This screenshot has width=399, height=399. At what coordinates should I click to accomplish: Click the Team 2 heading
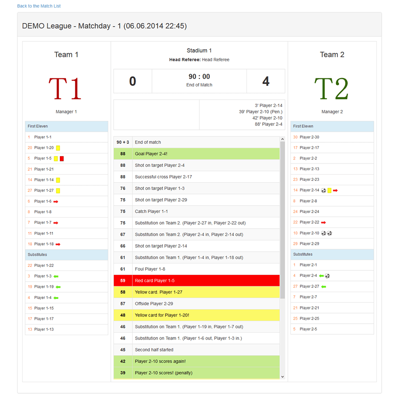tap(332, 55)
